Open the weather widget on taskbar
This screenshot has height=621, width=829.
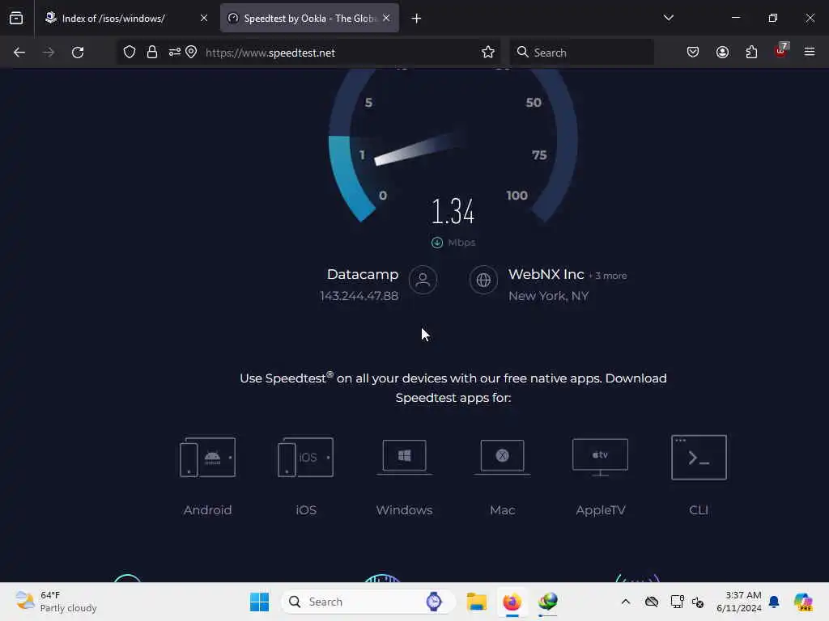(x=56, y=602)
